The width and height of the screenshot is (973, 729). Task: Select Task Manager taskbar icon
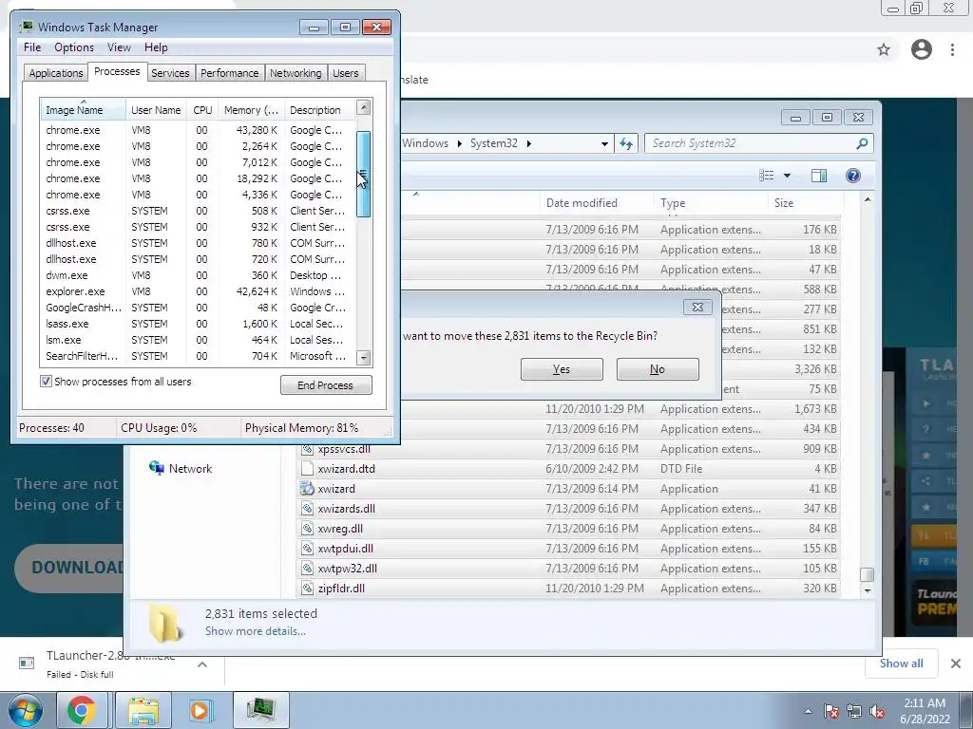[261, 710]
